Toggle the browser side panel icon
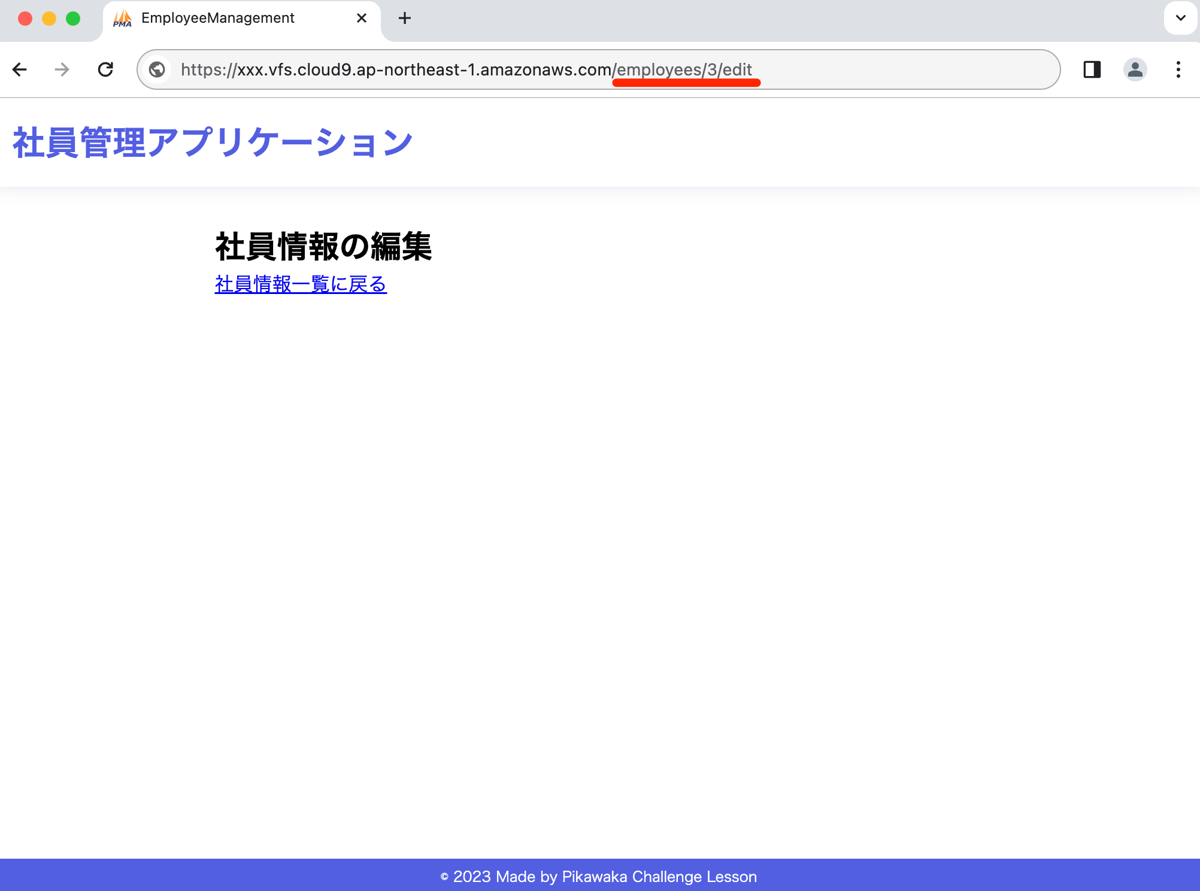This screenshot has width=1200, height=891. click(1092, 69)
